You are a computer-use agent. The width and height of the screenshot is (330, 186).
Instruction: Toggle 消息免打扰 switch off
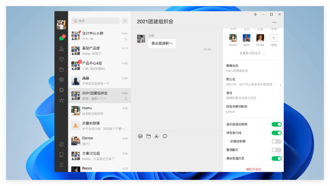(276, 133)
